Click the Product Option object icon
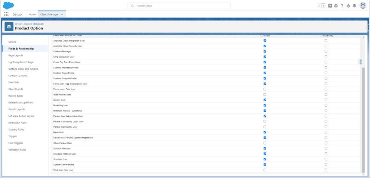Image resolution: width=370 pixels, height=178 pixels. click(9, 27)
